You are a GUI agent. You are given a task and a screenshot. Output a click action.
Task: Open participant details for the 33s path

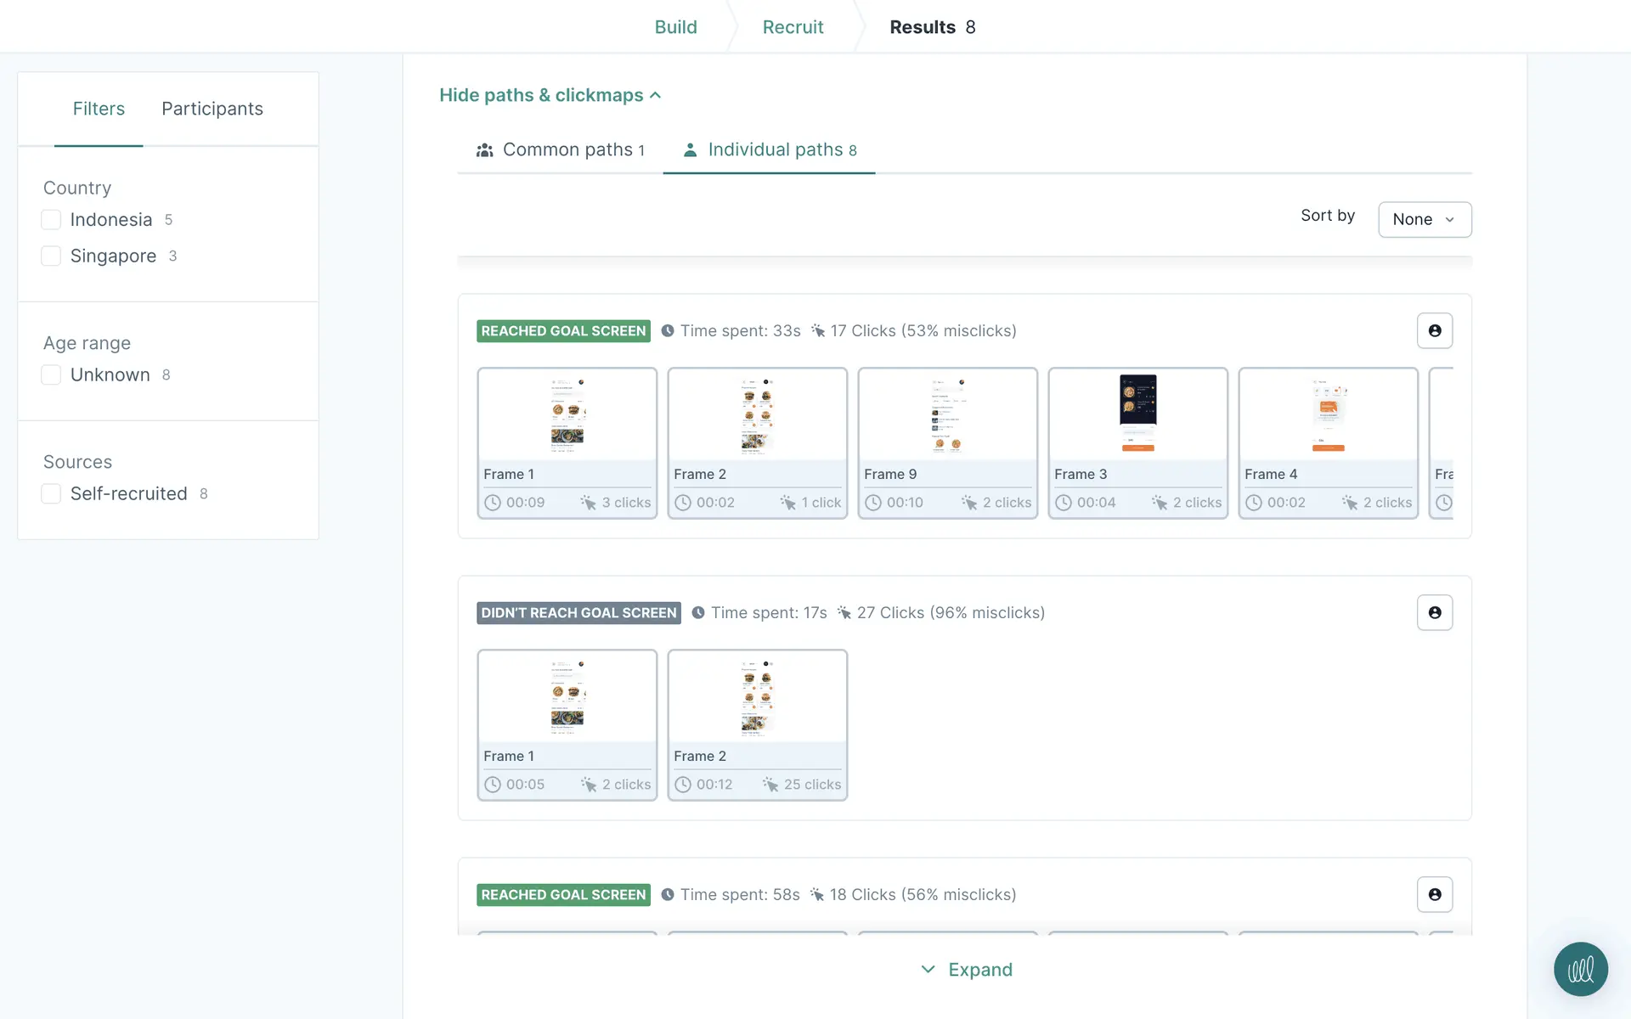pyautogui.click(x=1434, y=330)
